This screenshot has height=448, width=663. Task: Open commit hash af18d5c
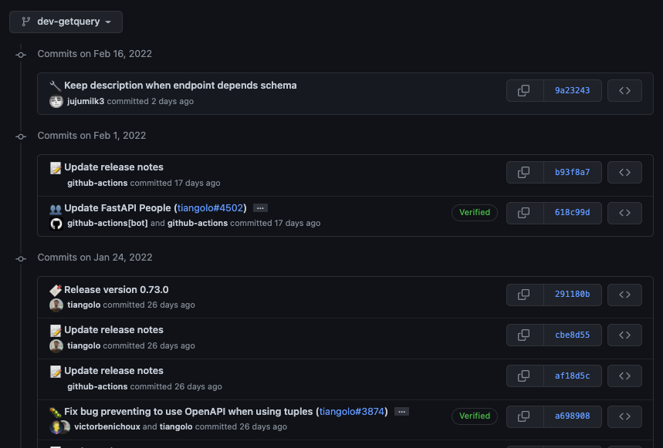point(572,376)
